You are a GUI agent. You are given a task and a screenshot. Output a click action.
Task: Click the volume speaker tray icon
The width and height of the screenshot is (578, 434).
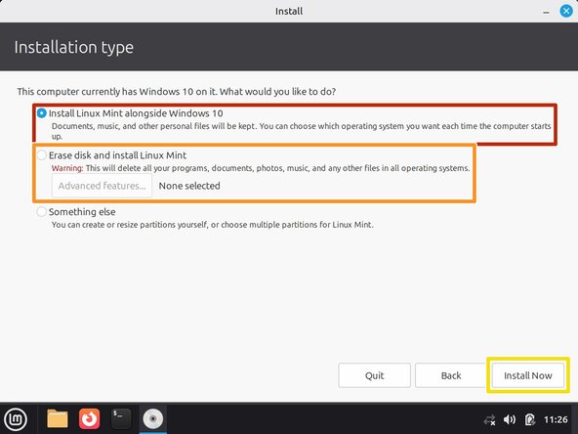(510, 419)
